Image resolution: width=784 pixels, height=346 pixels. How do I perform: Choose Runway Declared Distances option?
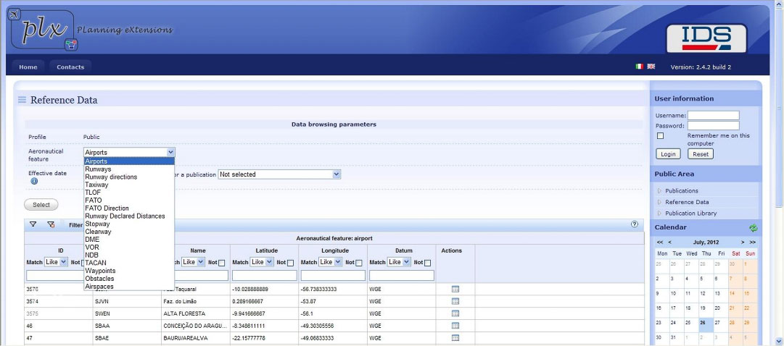129,216
